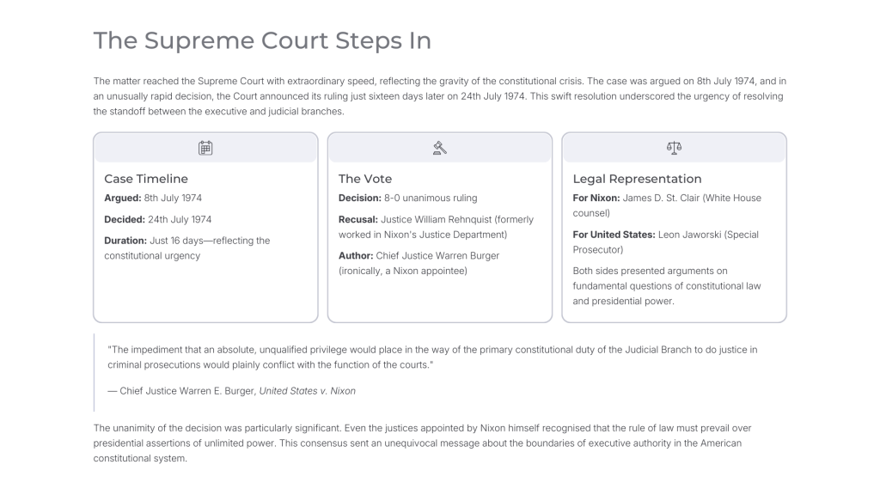
Task: Click the "Decided:" date line
Action: coord(158,219)
